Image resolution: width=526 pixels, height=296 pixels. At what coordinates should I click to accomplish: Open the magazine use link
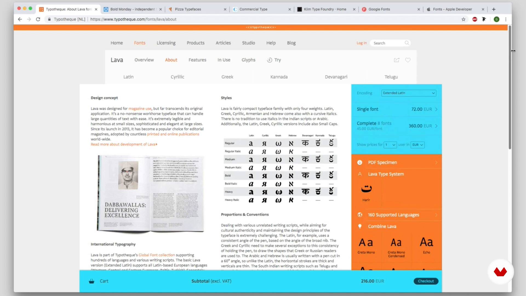click(140, 109)
